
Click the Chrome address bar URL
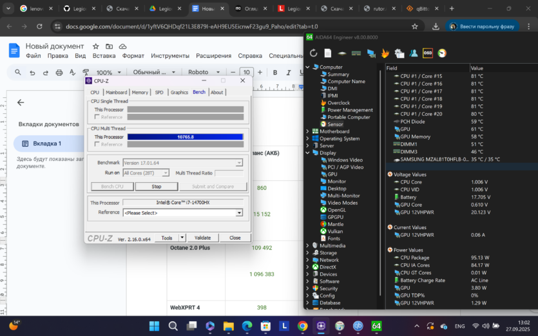tap(192, 26)
